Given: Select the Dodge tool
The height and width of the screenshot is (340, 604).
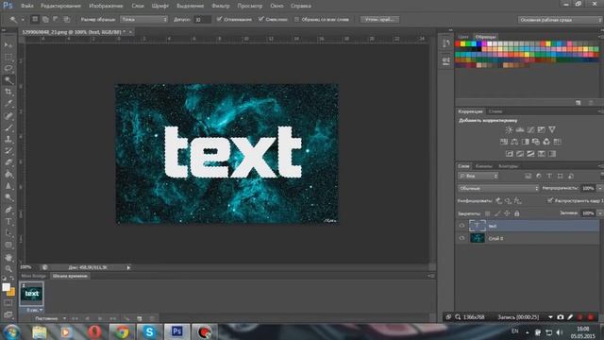Looking at the screenshot, I should [8, 197].
